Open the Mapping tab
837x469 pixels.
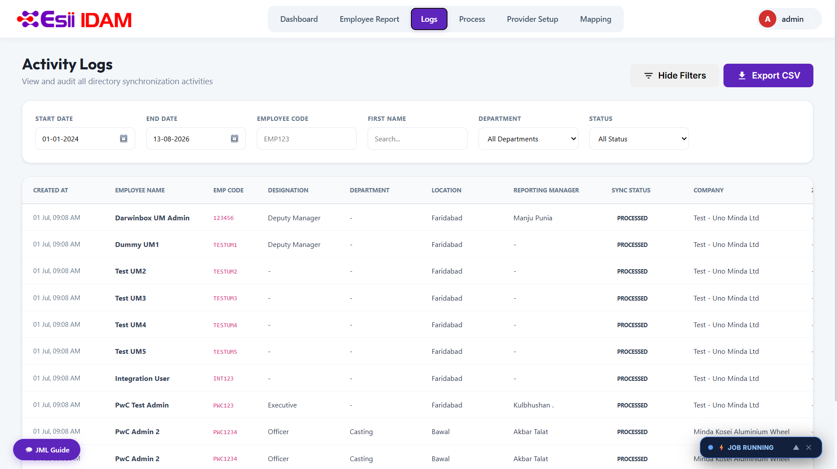pos(596,19)
